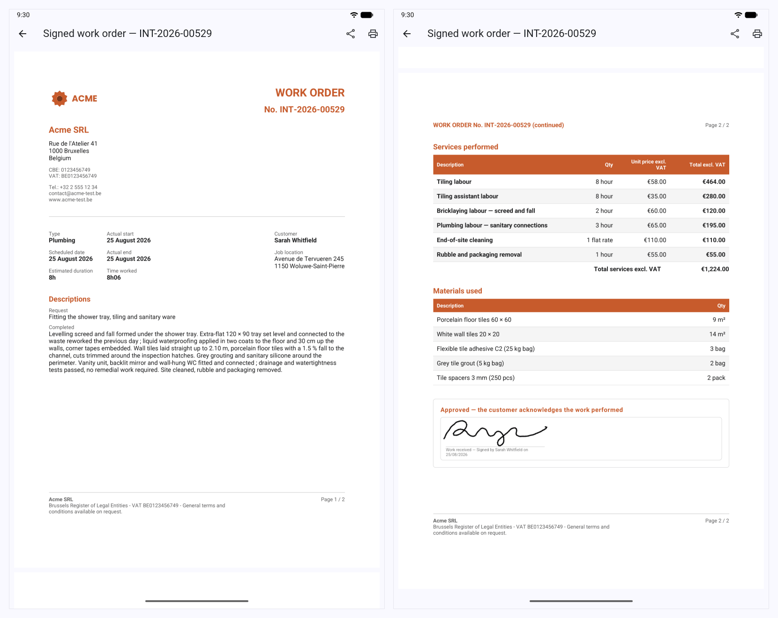Click the 'Acme SRL' company name heading
The height and width of the screenshot is (618, 778).
click(68, 130)
